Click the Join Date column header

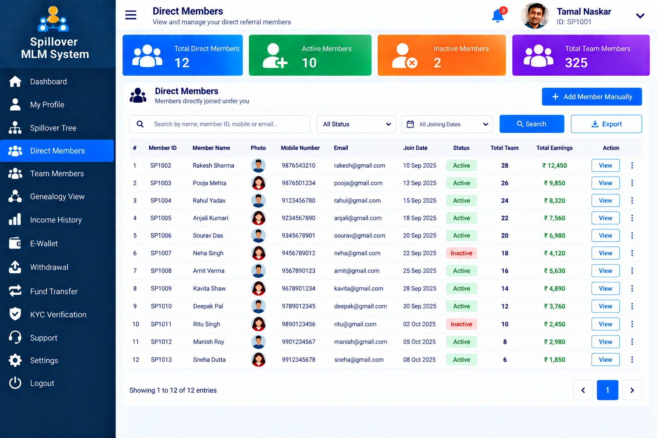(415, 148)
